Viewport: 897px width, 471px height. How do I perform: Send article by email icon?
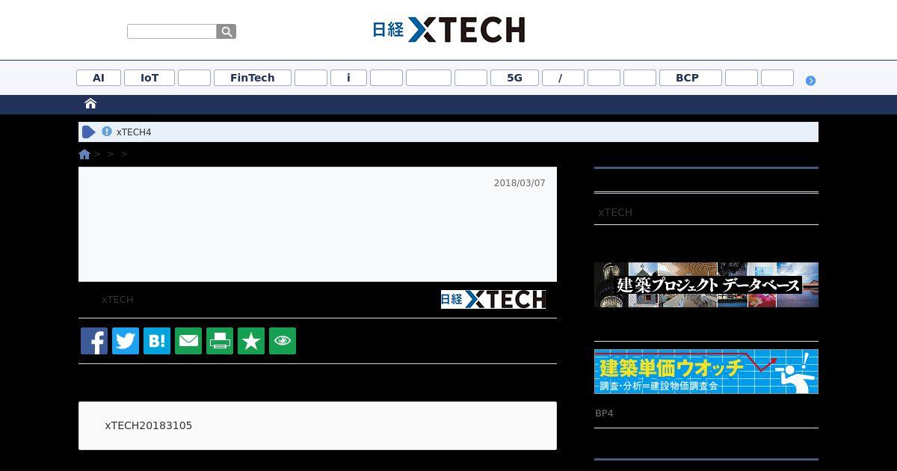tap(188, 341)
